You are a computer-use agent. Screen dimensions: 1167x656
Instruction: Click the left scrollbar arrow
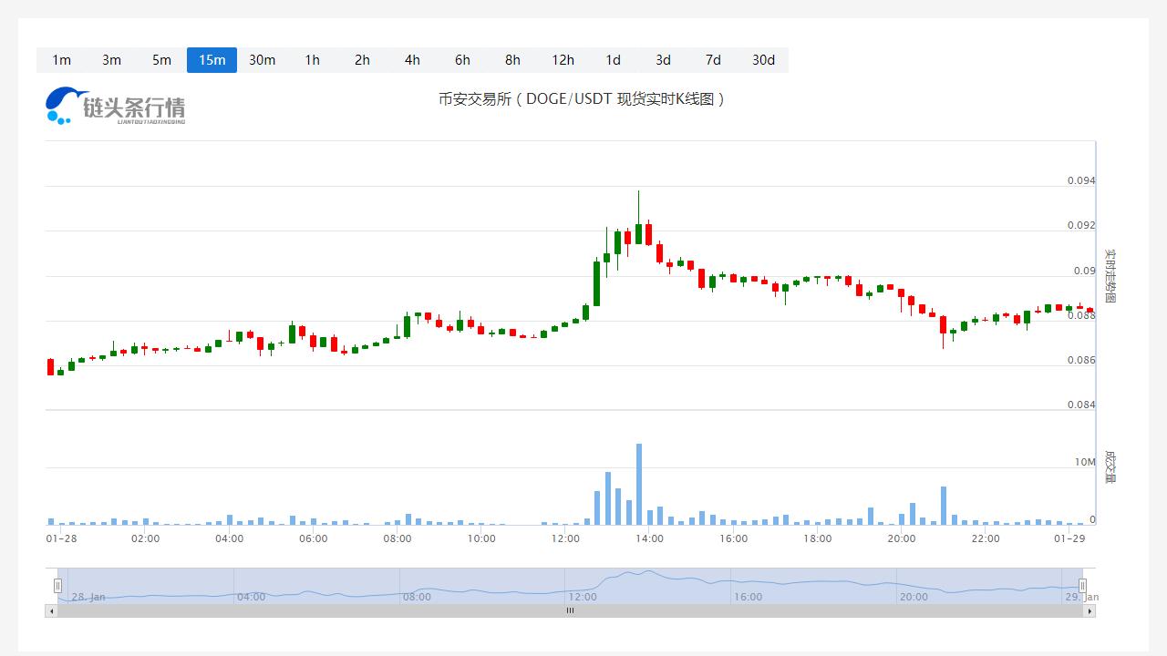pyautogui.click(x=51, y=611)
